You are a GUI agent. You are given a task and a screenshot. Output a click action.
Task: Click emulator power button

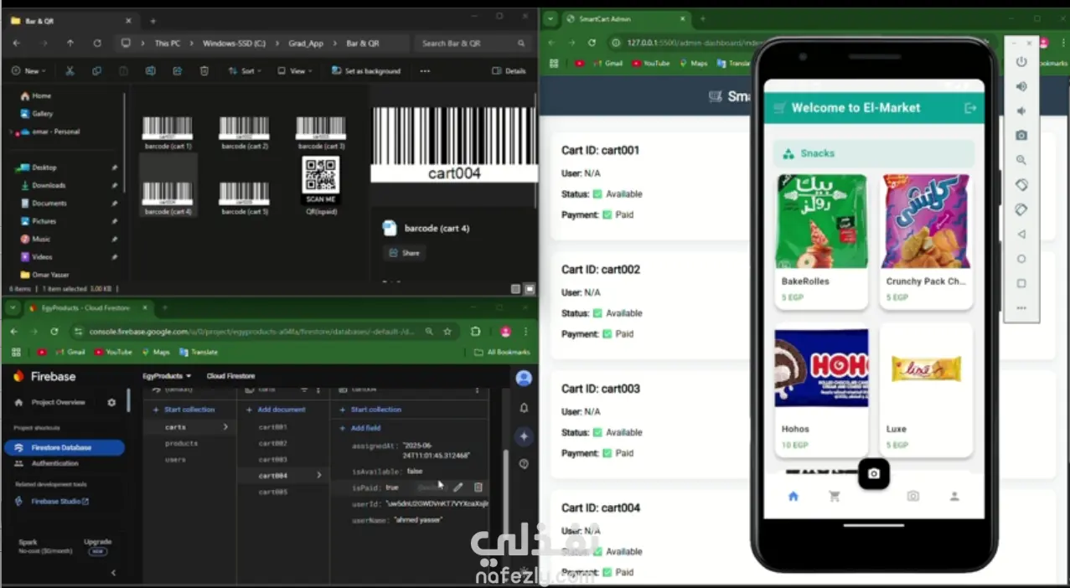(1021, 62)
